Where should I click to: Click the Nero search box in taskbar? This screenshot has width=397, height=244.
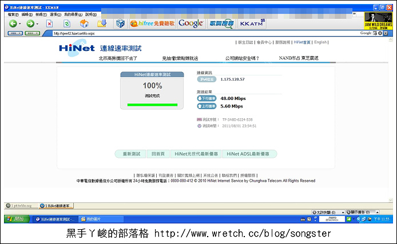coord(332,219)
